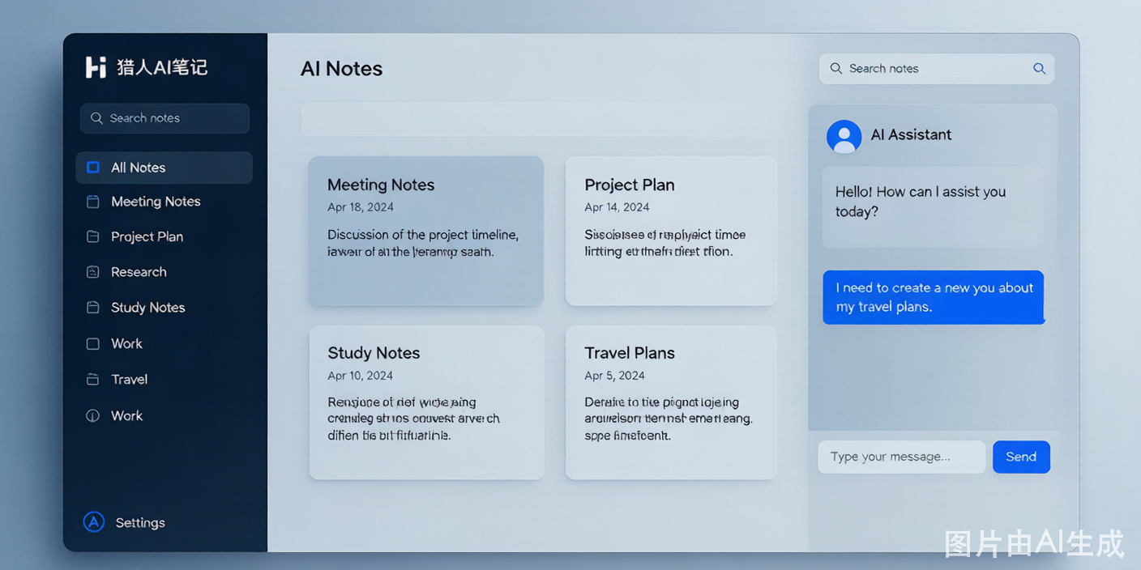Click the Travel sidebar icon
Image resolution: width=1141 pixels, height=570 pixels.
tap(93, 379)
